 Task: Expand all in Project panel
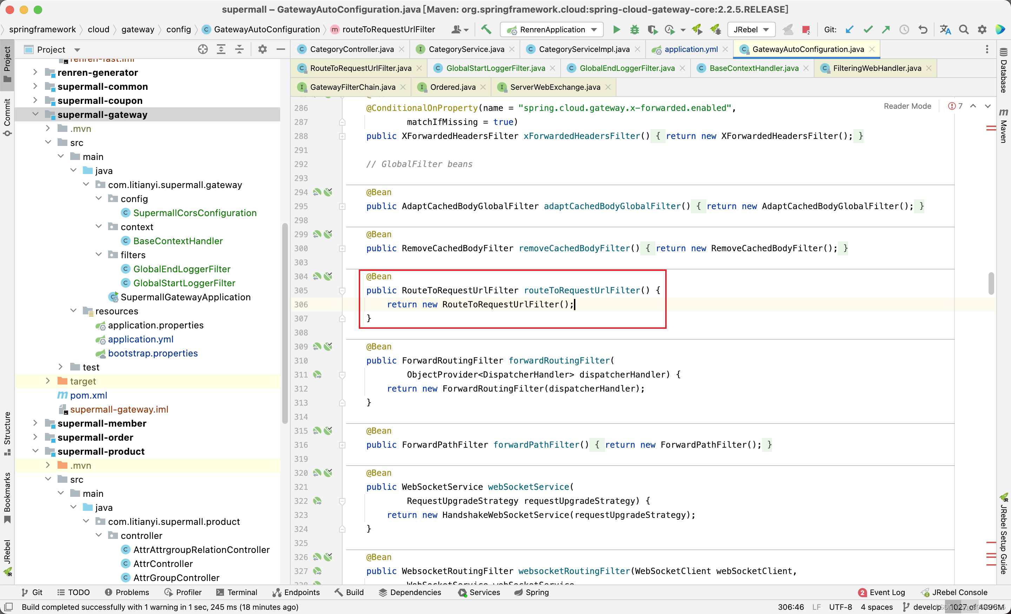pyautogui.click(x=221, y=49)
